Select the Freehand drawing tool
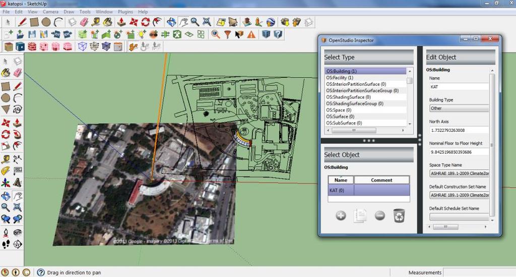The height and width of the screenshot is (277, 516). [x=18, y=109]
